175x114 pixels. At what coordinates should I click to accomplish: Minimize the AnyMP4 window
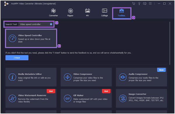click(159, 4)
